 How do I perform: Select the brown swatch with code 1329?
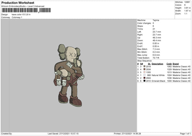click(x=145, y=69)
